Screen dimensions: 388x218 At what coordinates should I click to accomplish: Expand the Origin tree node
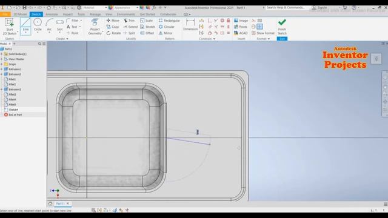pyautogui.click(x=2, y=64)
